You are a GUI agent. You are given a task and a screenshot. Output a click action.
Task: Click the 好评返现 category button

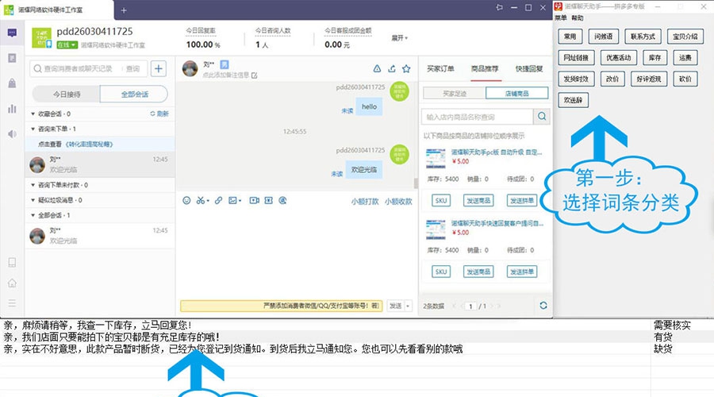tap(649, 79)
